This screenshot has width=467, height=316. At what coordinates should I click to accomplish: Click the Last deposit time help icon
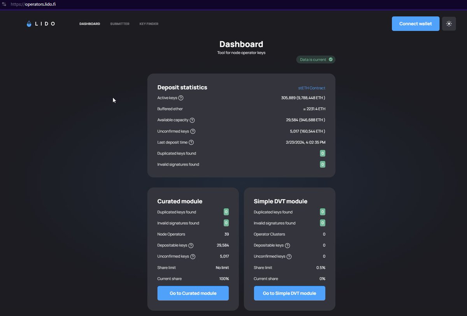pyautogui.click(x=191, y=142)
